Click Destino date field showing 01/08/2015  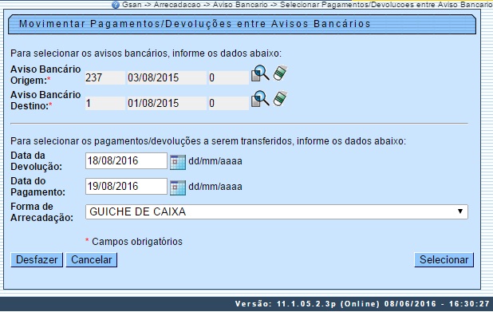tap(167, 103)
